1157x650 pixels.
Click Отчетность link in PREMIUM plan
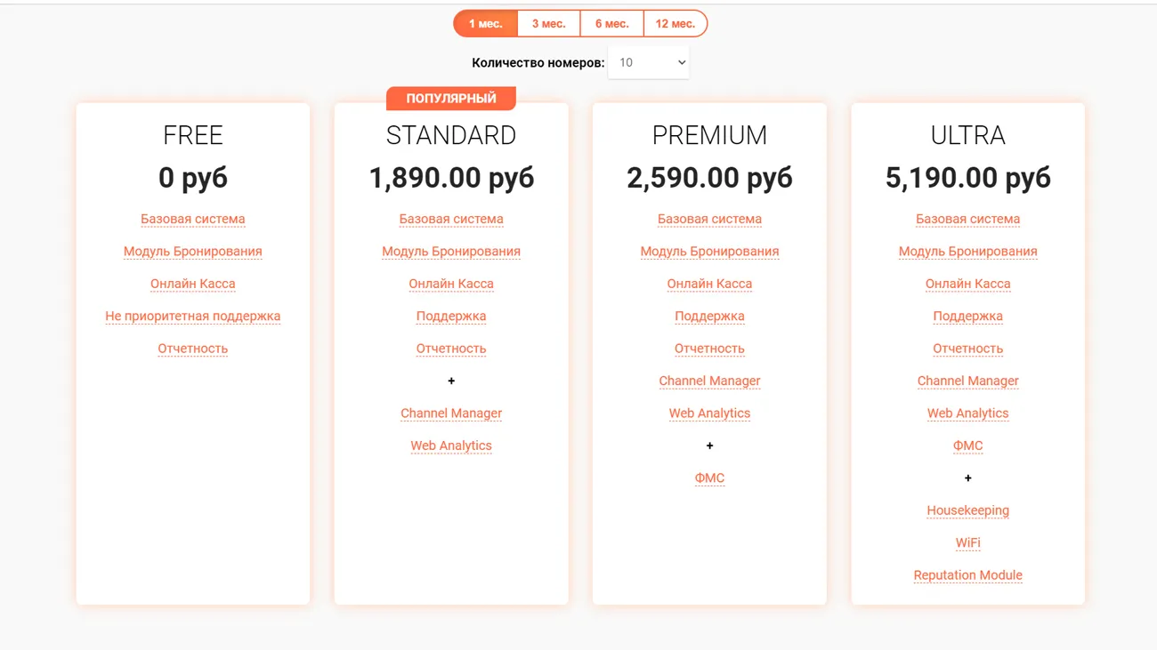(x=709, y=349)
